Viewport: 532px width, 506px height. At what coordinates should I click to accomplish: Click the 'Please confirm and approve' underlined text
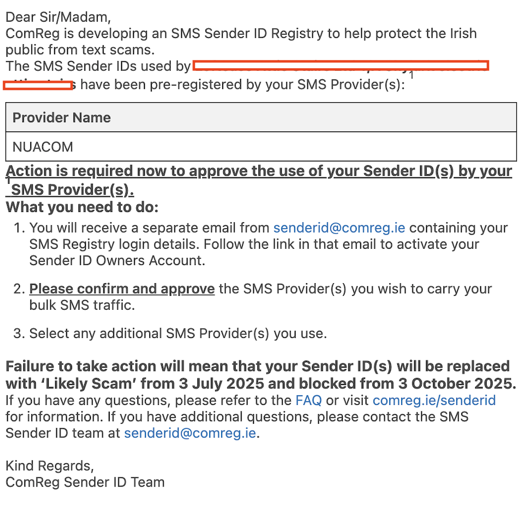(122, 289)
